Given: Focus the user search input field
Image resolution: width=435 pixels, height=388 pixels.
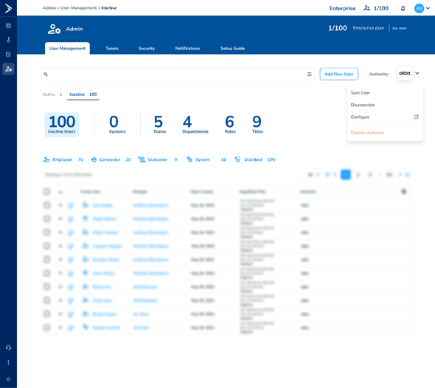Looking at the screenshot, I should point(177,74).
